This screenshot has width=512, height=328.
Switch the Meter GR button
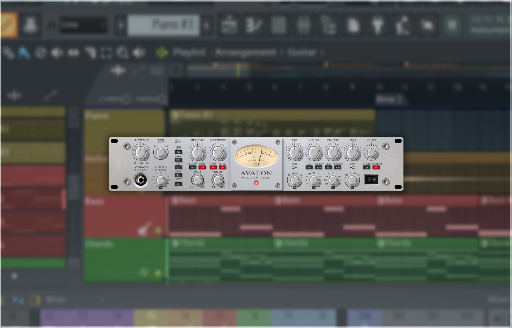[202, 167]
